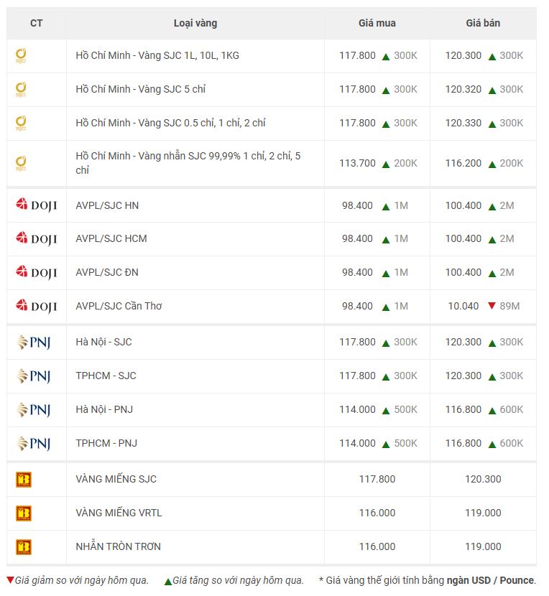Click the green up arrow beside the AVPL/SJC HN sell price
The height and width of the screenshot is (596, 549).
pos(492,207)
